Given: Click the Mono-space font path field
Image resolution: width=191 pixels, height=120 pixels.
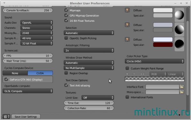Looking at the screenshot, I should pos(162,92).
